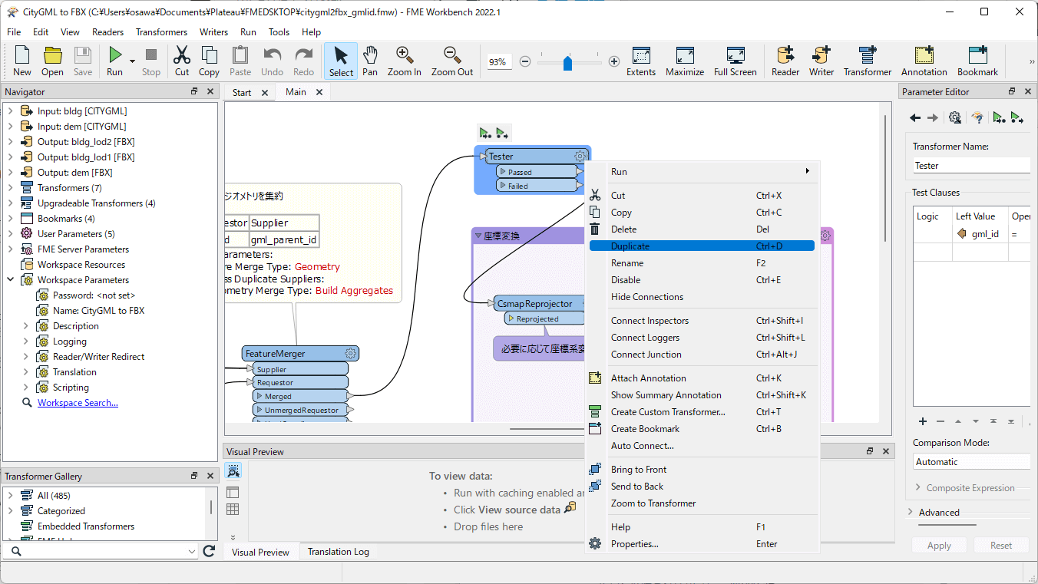Toggle the table view icon in Visual Preview
The image size is (1038, 584).
233,510
